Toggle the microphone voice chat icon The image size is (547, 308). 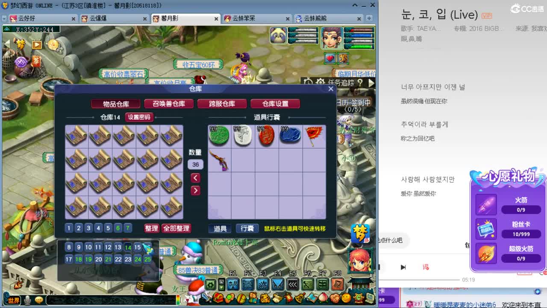pos(28,301)
